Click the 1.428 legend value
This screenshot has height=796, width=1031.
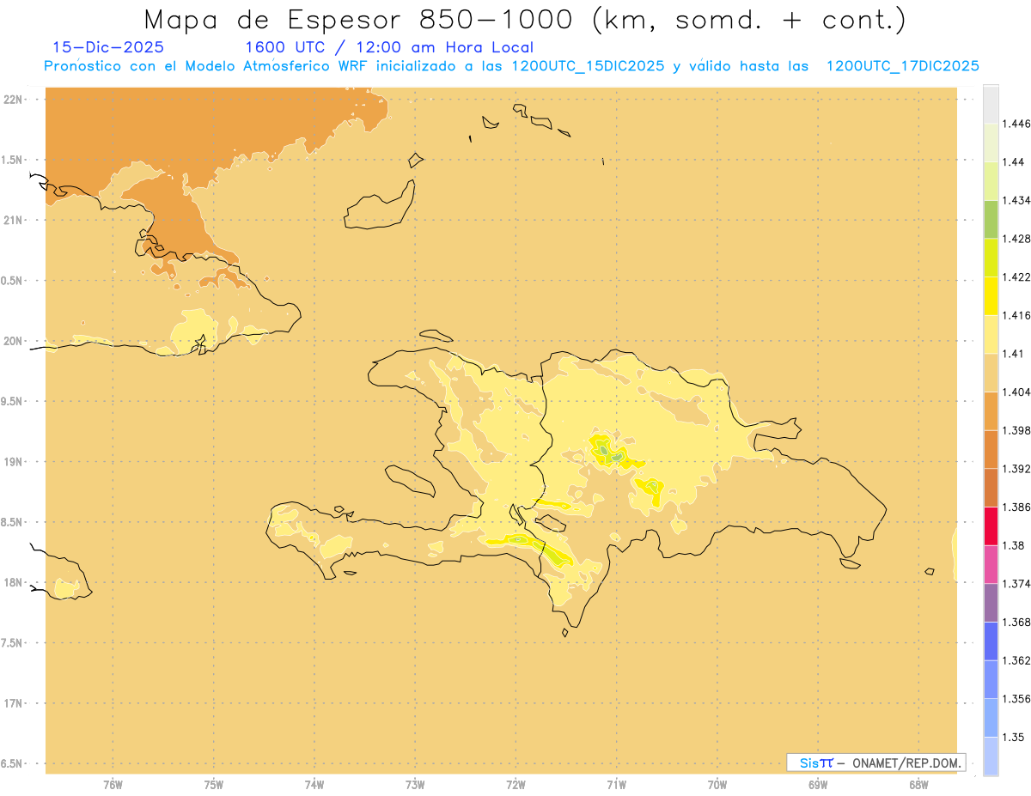(x=1016, y=239)
